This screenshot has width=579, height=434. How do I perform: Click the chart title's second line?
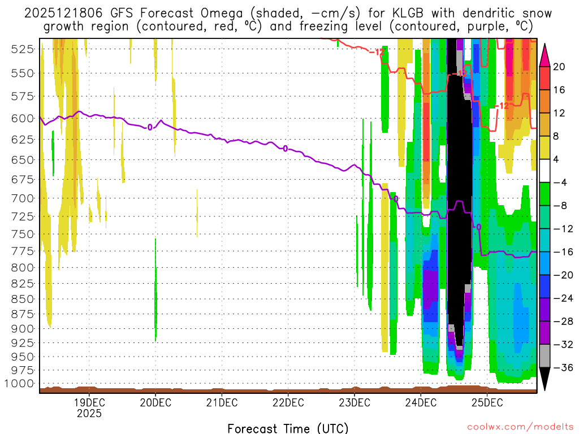(x=288, y=27)
